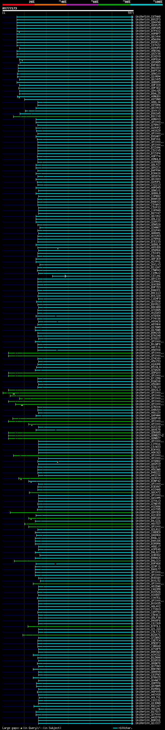Select the UniRef100_Q176W9 label

tap(148, 327)
